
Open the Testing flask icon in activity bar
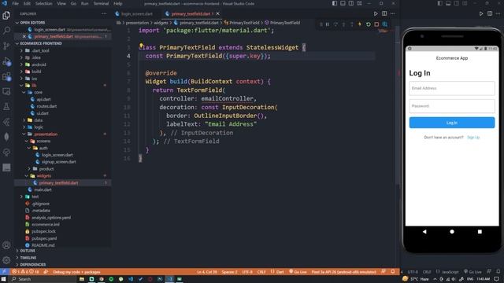point(6,107)
